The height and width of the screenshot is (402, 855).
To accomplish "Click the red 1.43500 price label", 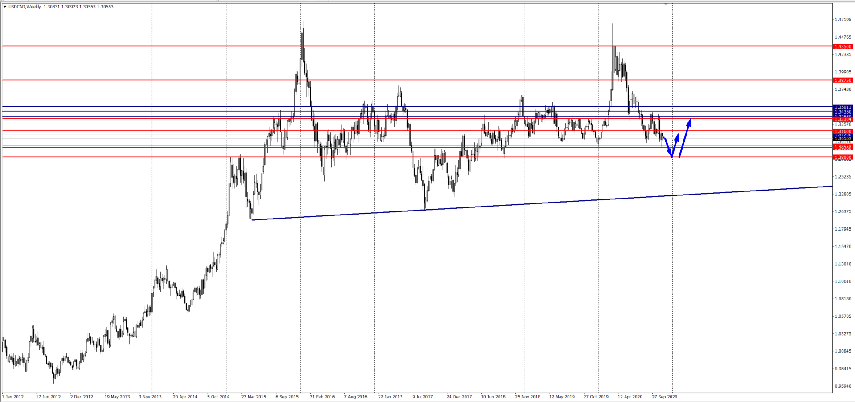I will click(x=843, y=46).
